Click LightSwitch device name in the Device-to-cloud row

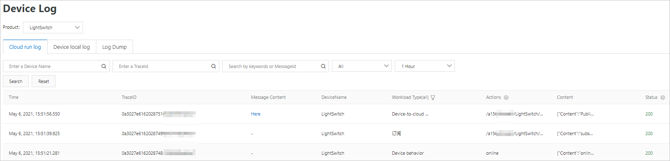(333, 114)
